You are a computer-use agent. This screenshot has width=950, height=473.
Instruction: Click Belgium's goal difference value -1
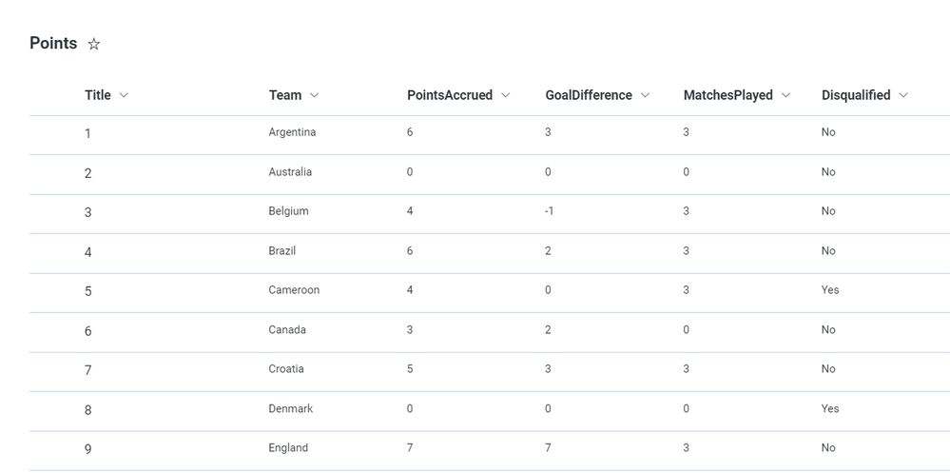pos(549,211)
